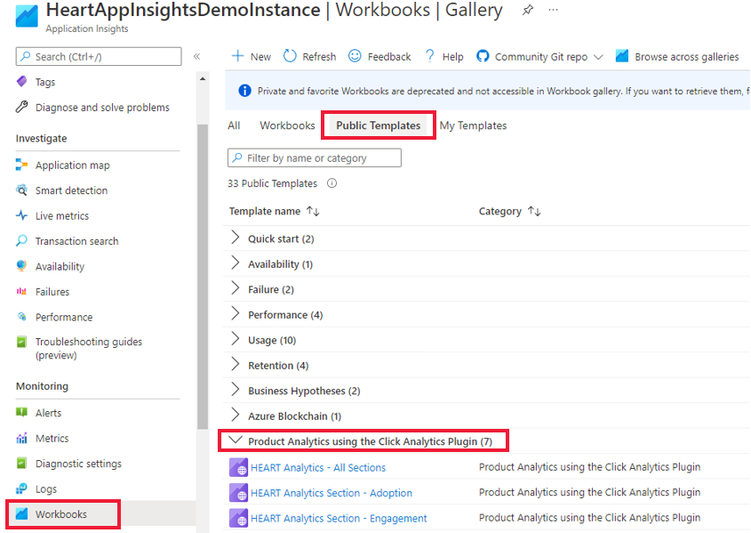
Task: Sort by Category column arrows
Action: (x=534, y=211)
